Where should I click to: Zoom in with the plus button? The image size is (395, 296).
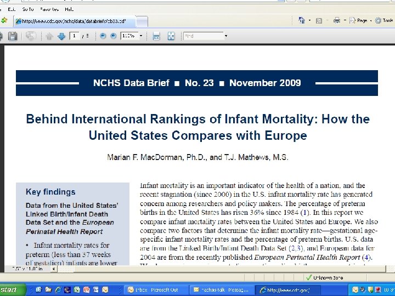pos(114,36)
